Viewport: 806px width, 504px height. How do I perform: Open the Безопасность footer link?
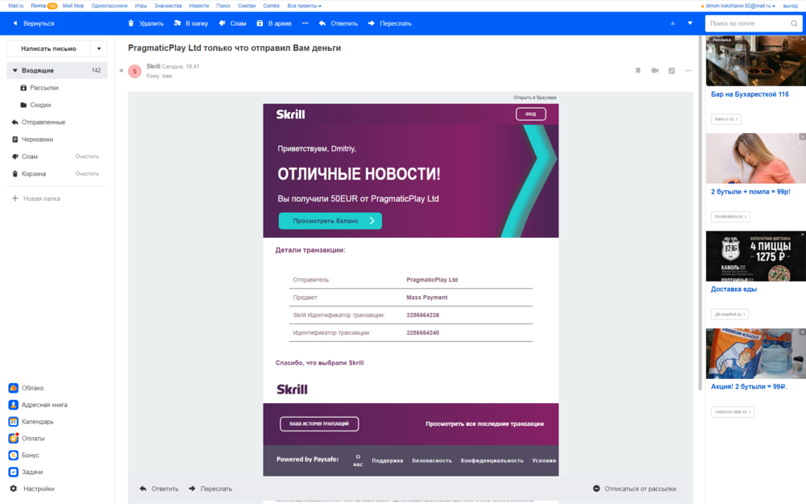pos(432,460)
